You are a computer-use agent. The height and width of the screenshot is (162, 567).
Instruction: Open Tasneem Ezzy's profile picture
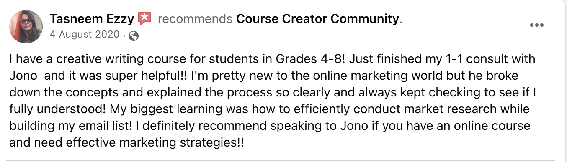(26, 27)
